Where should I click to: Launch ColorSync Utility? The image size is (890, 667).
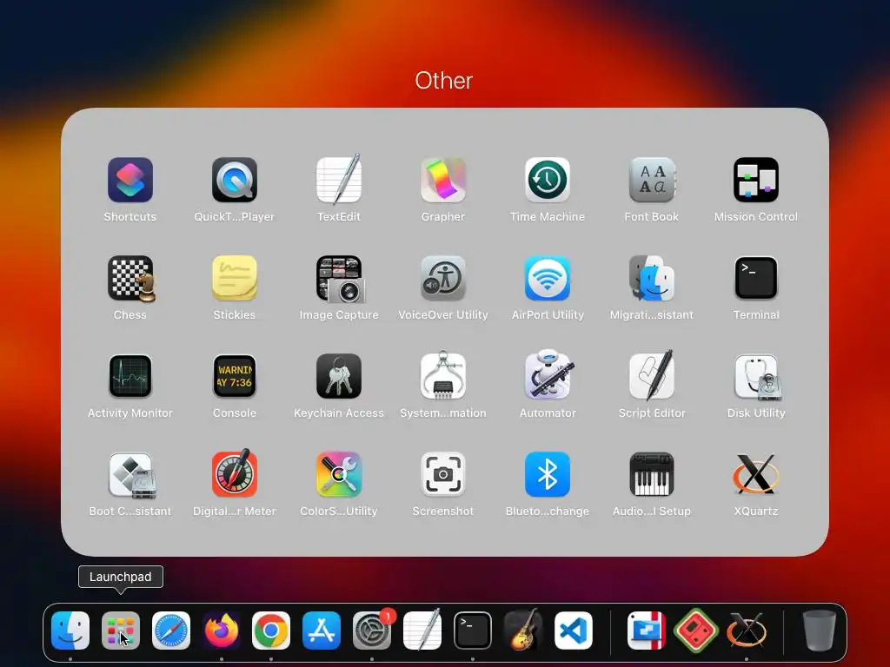tap(339, 475)
